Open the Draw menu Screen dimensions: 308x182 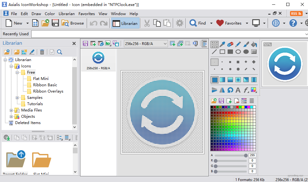click(36, 14)
